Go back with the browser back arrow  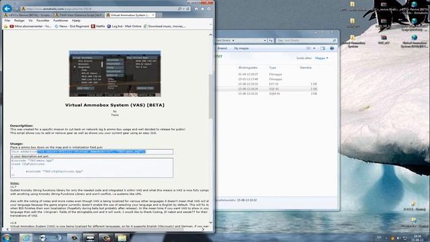click(x=7, y=9)
